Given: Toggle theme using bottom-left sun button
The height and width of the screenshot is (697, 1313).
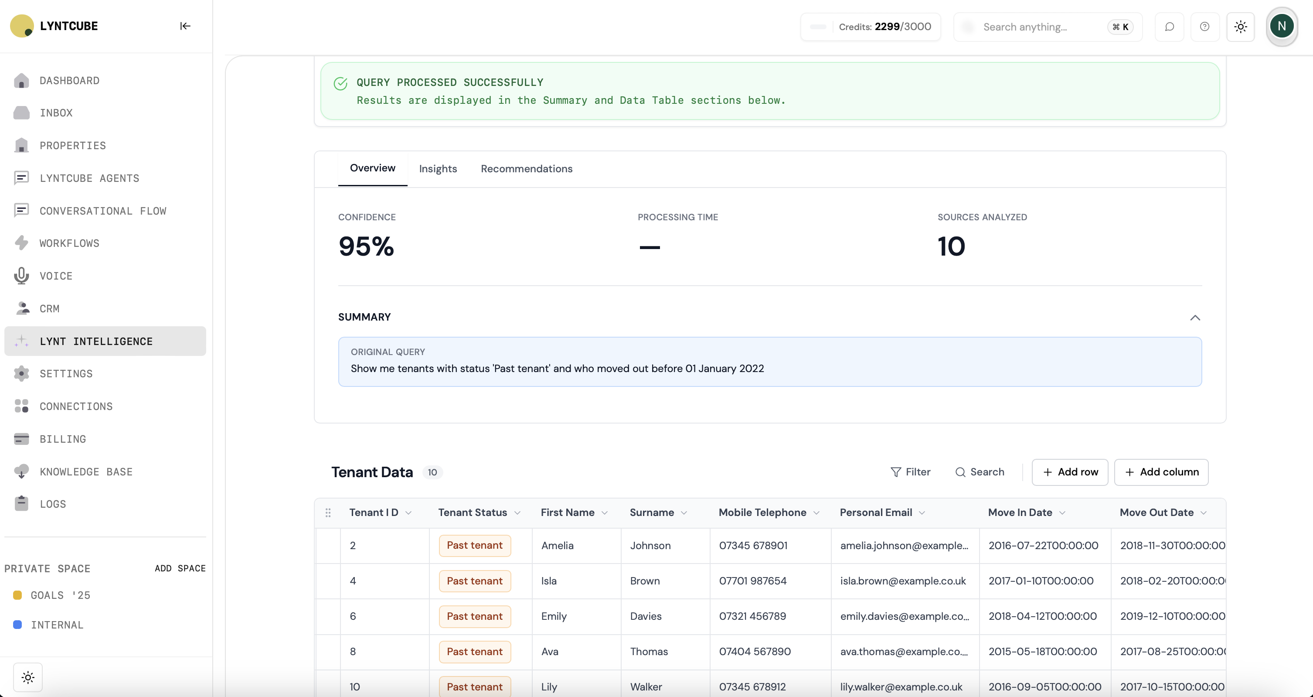Looking at the screenshot, I should point(28,677).
